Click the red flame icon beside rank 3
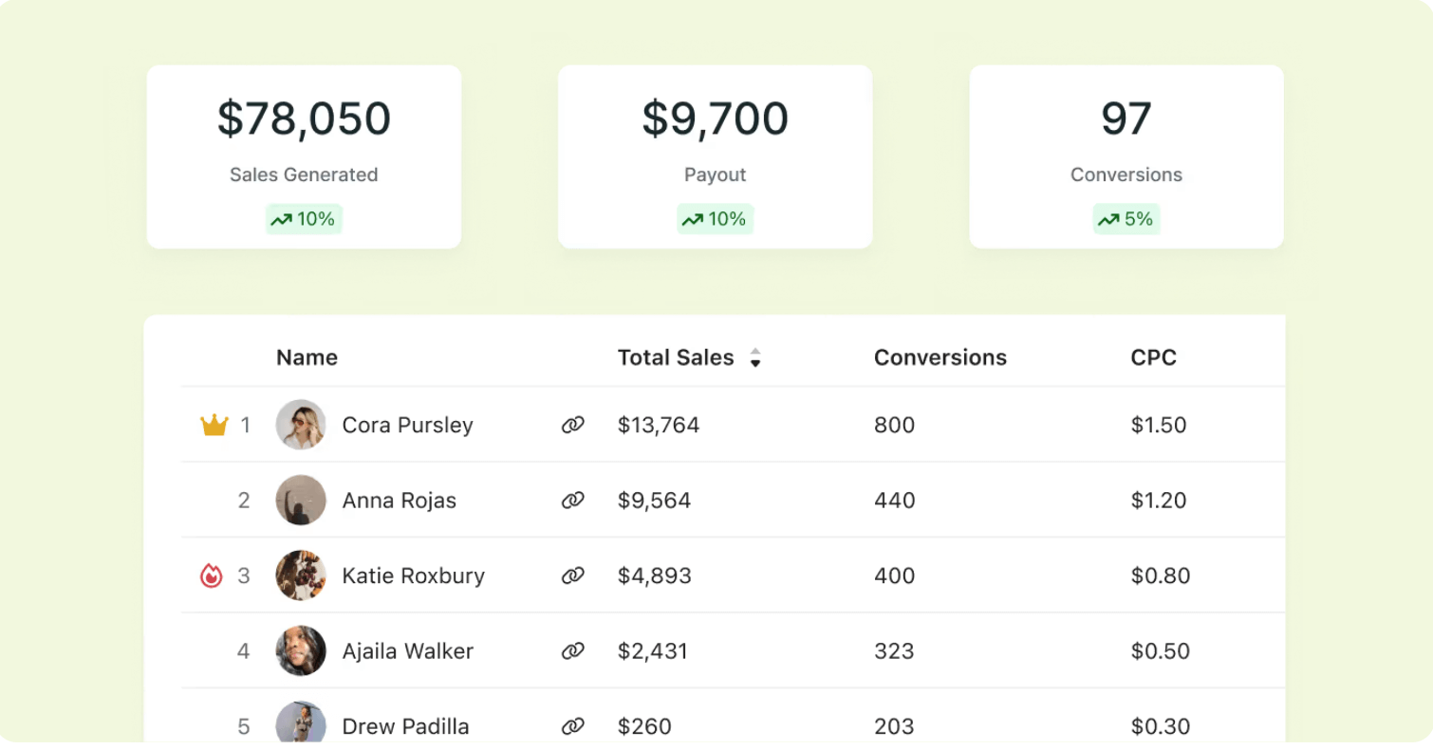The height and width of the screenshot is (749, 1433). (x=211, y=575)
